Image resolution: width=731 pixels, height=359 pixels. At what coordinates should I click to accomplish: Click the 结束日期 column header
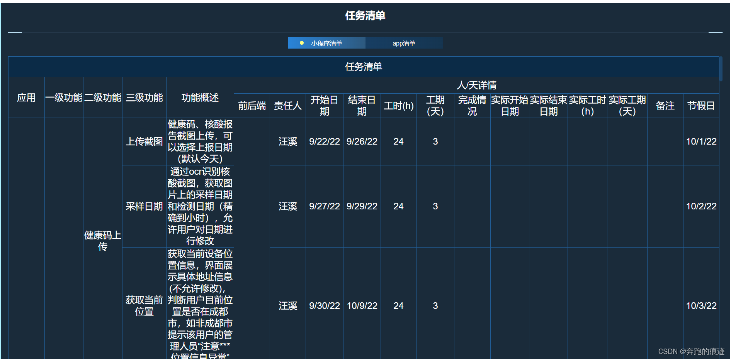pos(362,106)
